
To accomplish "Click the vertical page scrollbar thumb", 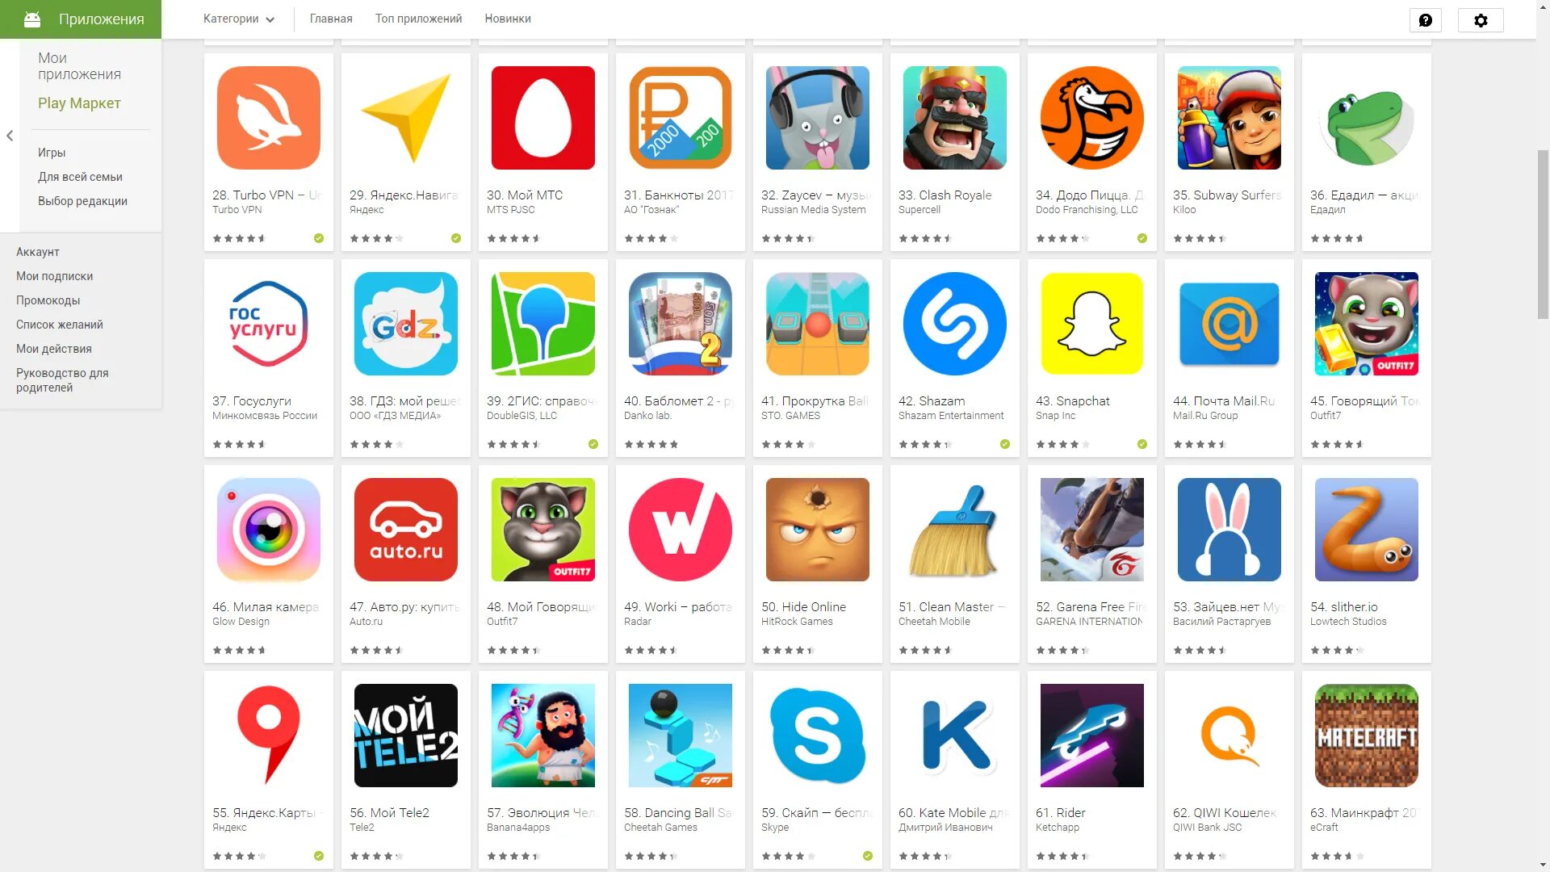I will coord(1543,234).
